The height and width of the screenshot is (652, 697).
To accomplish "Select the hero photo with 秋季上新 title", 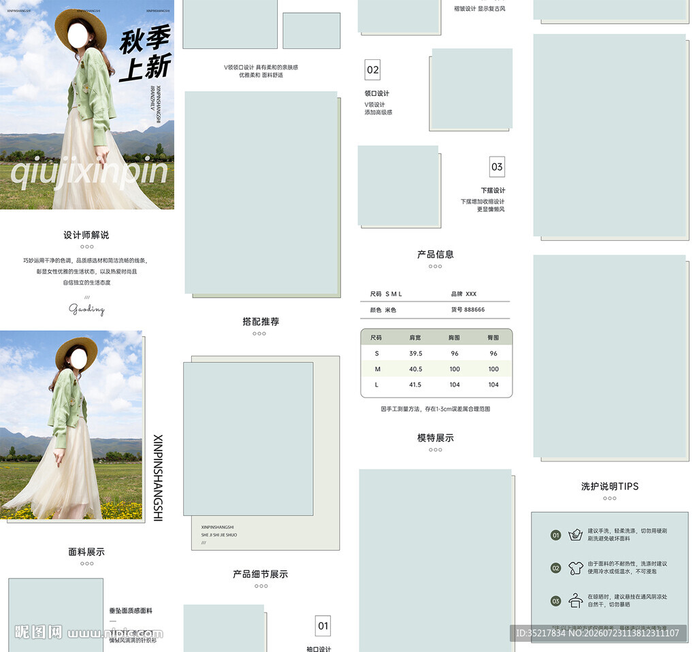I will 87,104.
